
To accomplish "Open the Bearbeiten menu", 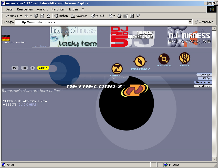I will tap(25, 9).
